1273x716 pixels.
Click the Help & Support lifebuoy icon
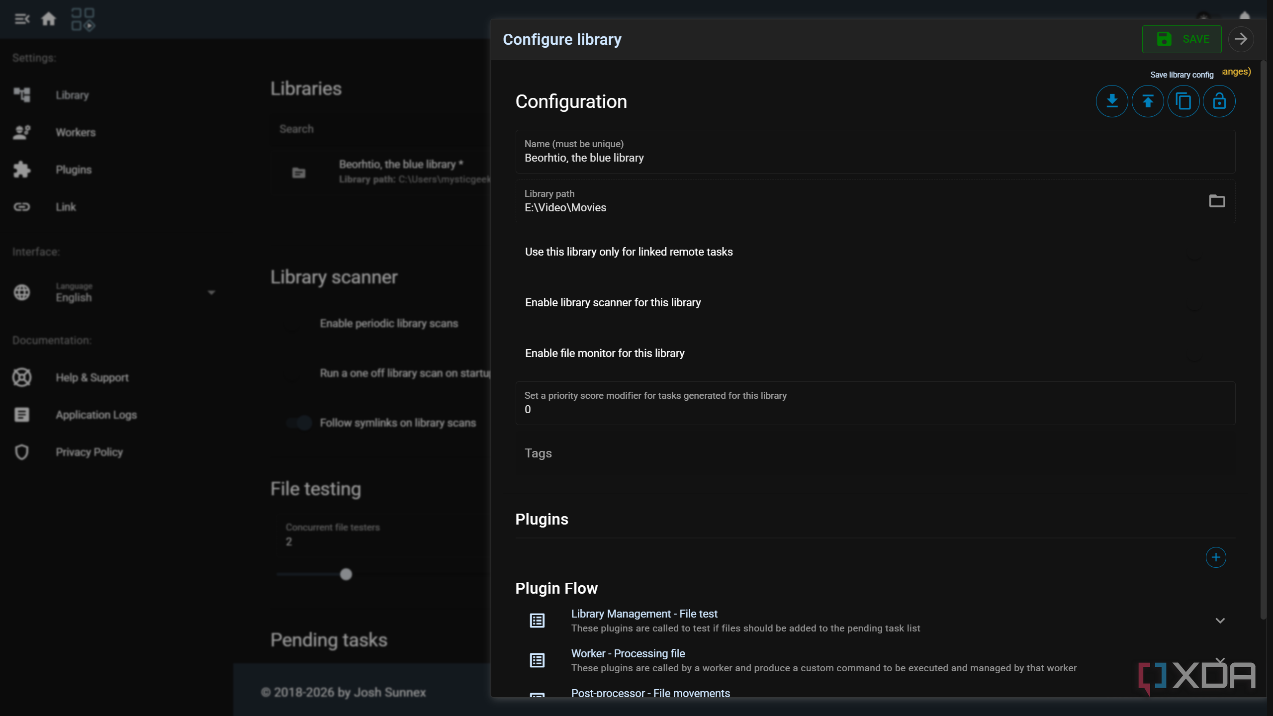[22, 377]
